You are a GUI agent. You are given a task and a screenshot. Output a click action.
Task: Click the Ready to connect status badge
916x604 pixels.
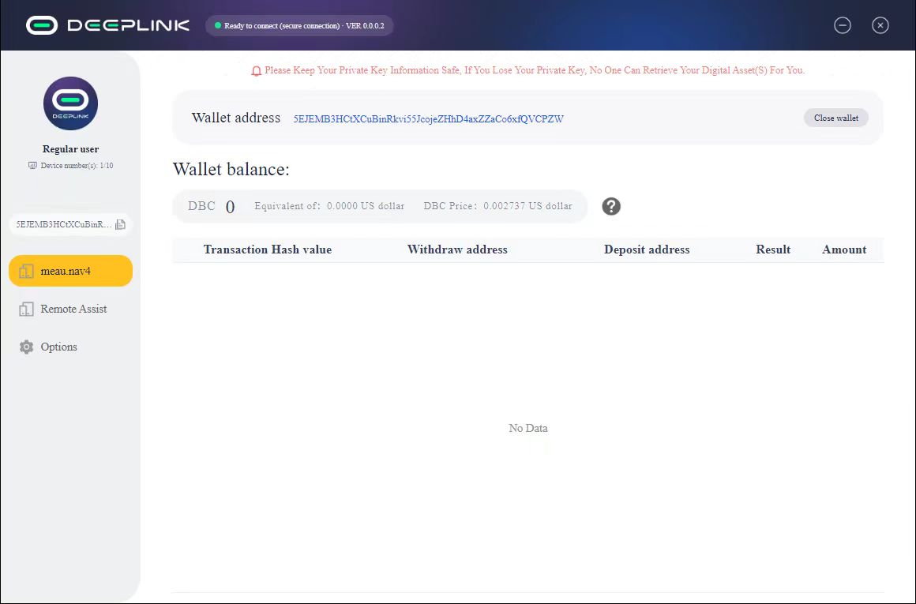click(x=299, y=25)
